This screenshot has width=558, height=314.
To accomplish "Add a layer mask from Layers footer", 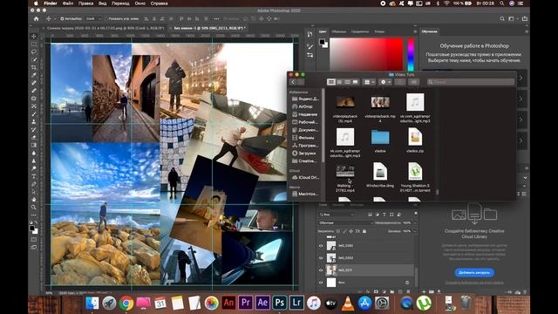I will point(376,291).
